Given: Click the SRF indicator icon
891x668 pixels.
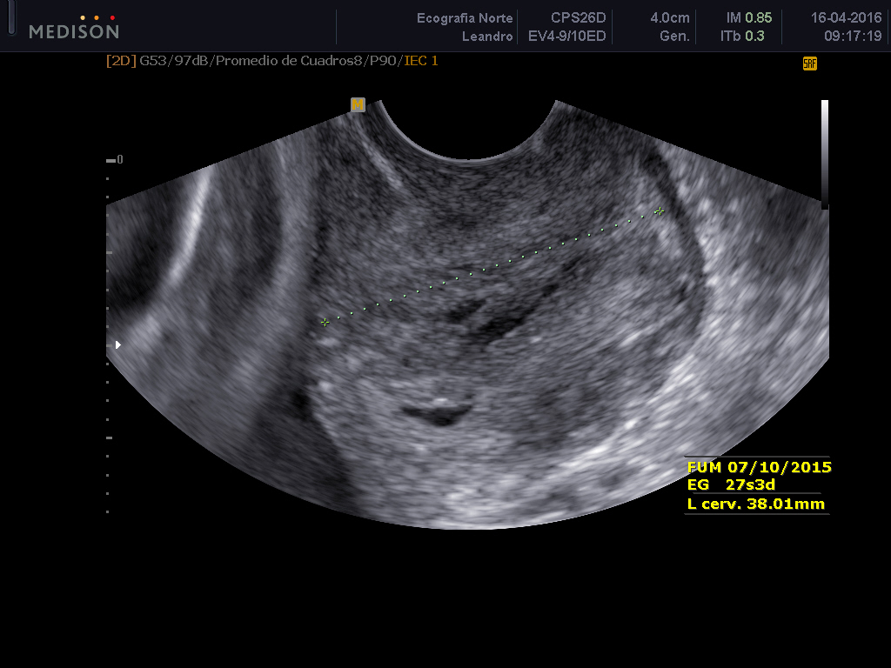Looking at the screenshot, I should click(x=810, y=63).
